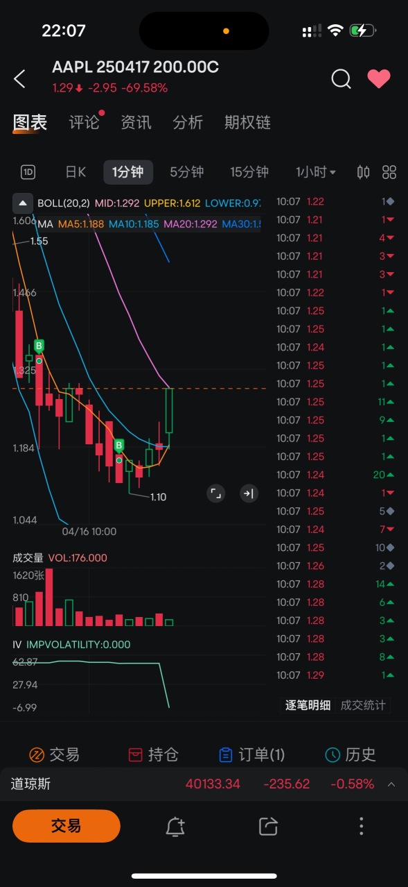
Task: Open the 评论 tab
Action: tap(85, 123)
